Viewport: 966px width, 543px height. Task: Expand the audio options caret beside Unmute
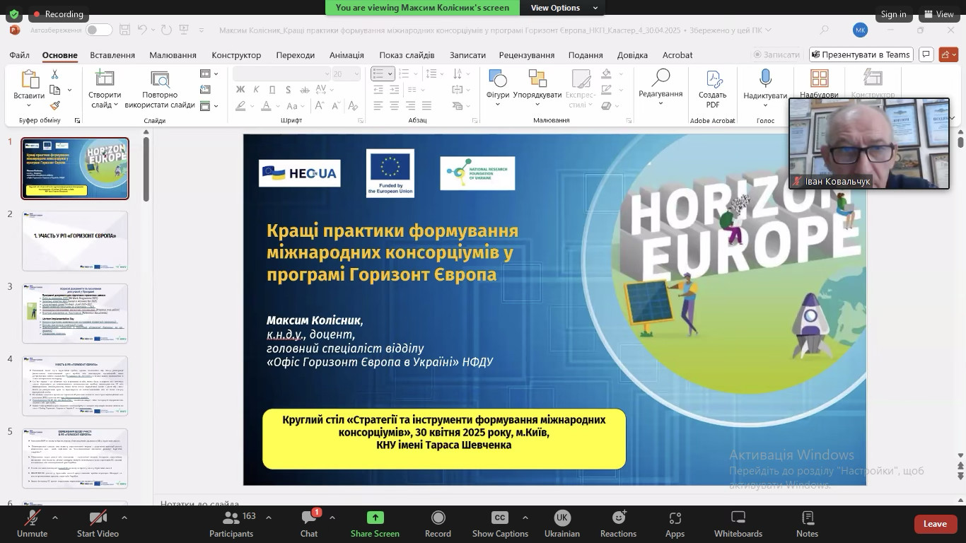point(55,518)
